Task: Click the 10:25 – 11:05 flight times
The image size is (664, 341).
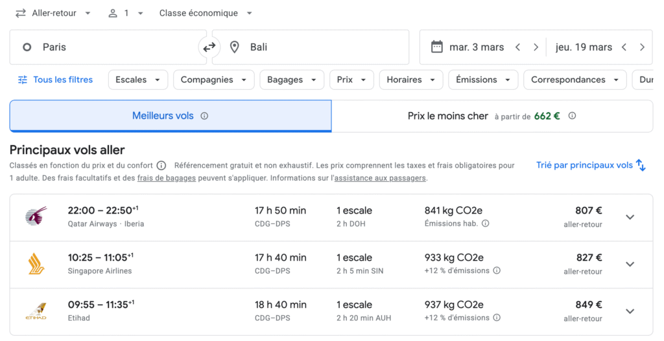Action: 101,258
